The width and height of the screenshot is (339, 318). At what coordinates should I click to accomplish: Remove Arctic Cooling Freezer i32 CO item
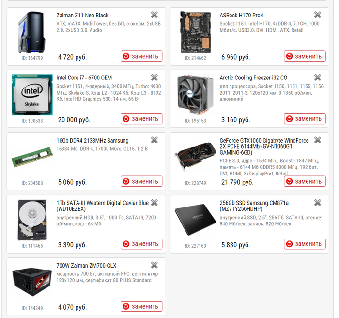(x=317, y=77)
